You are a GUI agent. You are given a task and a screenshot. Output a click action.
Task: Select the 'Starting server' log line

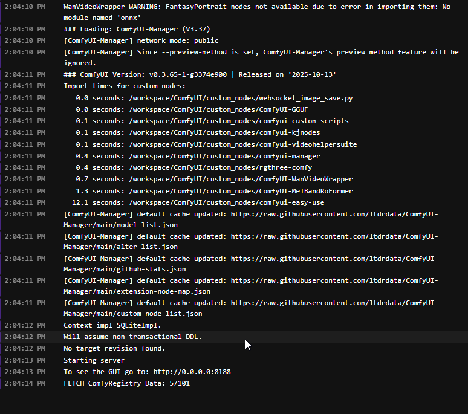pos(94,360)
